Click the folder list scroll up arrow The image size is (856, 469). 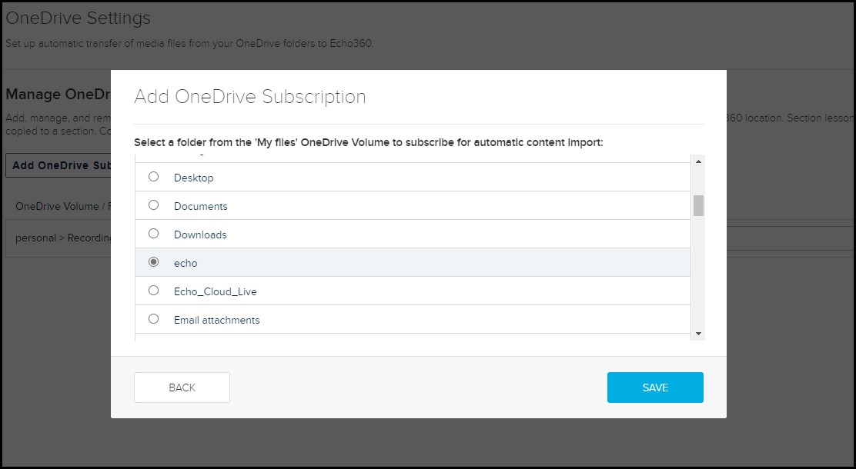point(698,161)
